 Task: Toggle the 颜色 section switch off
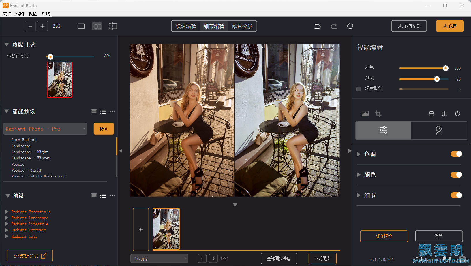coord(456,175)
